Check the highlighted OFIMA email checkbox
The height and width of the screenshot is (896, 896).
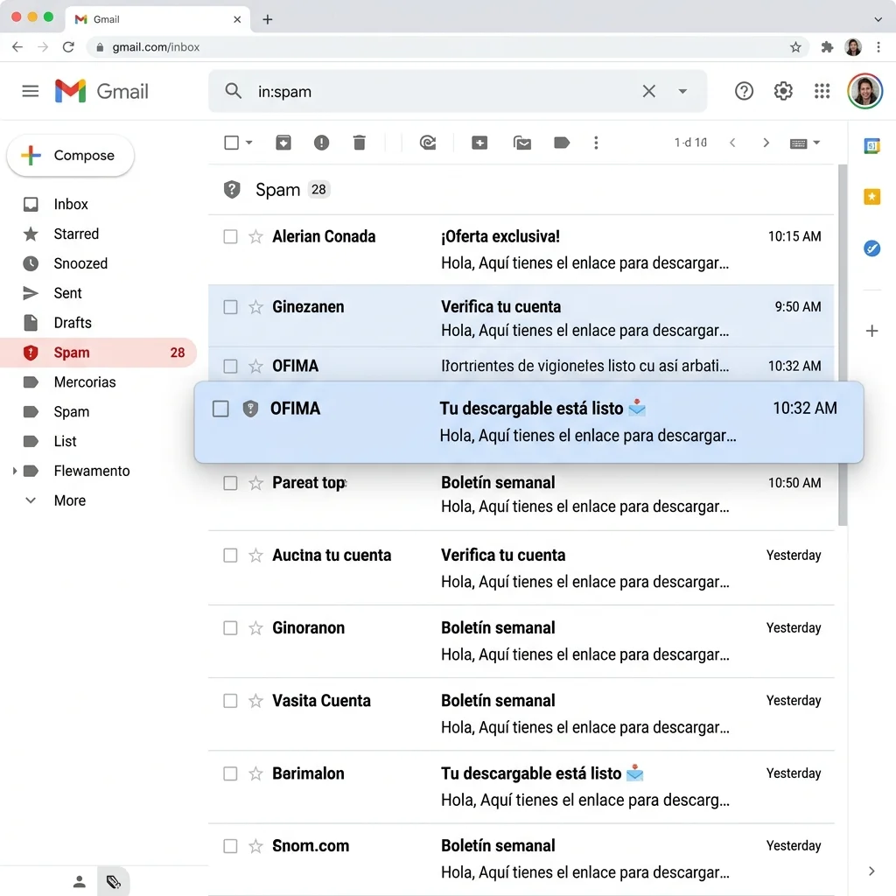(x=220, y=409)
